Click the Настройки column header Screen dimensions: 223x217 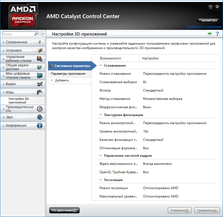click(150, 58)
